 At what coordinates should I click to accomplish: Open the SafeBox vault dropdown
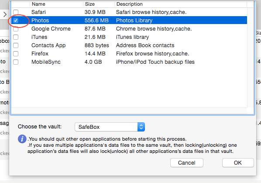[x=110, y=127]
